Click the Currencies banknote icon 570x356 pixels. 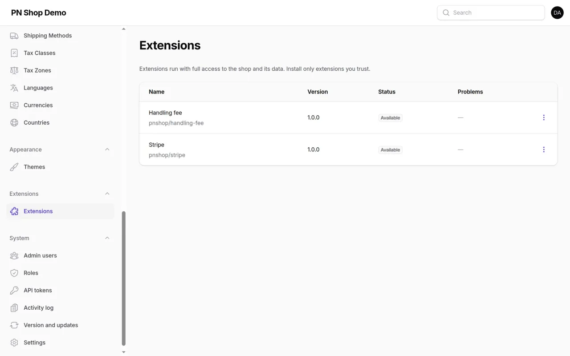(x=14, y=105)
